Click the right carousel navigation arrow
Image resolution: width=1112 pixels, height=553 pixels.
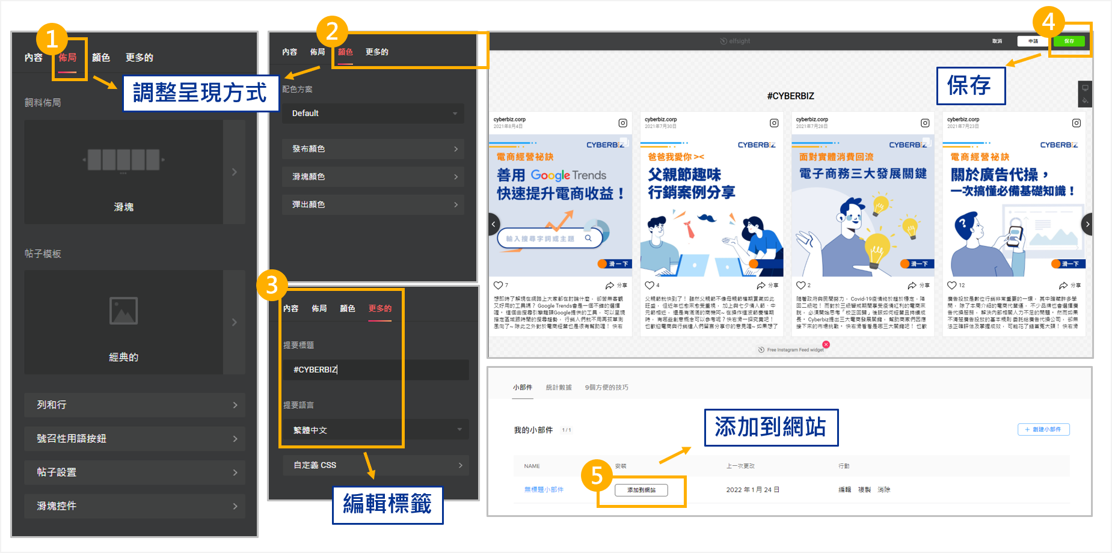click(x=1087, y=224)
